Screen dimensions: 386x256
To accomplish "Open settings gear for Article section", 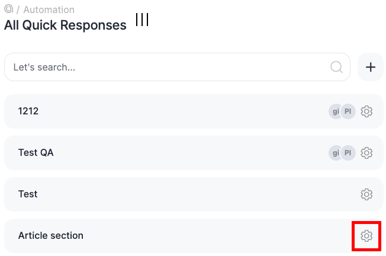I will (x=366, y=236).
